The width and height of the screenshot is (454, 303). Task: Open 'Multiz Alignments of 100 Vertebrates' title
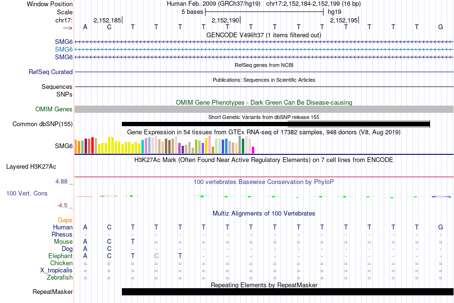coord(264,214)
